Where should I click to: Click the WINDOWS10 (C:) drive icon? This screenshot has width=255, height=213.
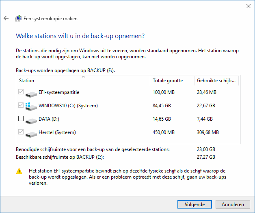pyautogui.click(x=31, y=106)
